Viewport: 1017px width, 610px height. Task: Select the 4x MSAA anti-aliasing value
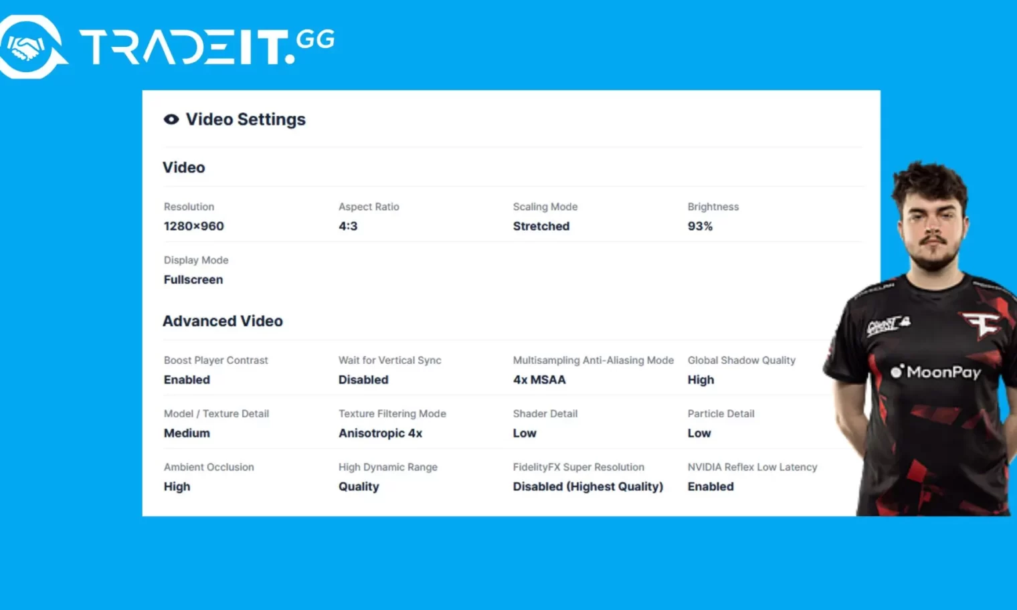[539, 380]
